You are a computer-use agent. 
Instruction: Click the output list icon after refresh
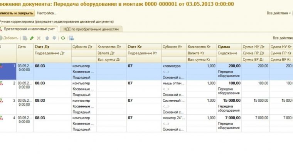(x=71, y=38)
